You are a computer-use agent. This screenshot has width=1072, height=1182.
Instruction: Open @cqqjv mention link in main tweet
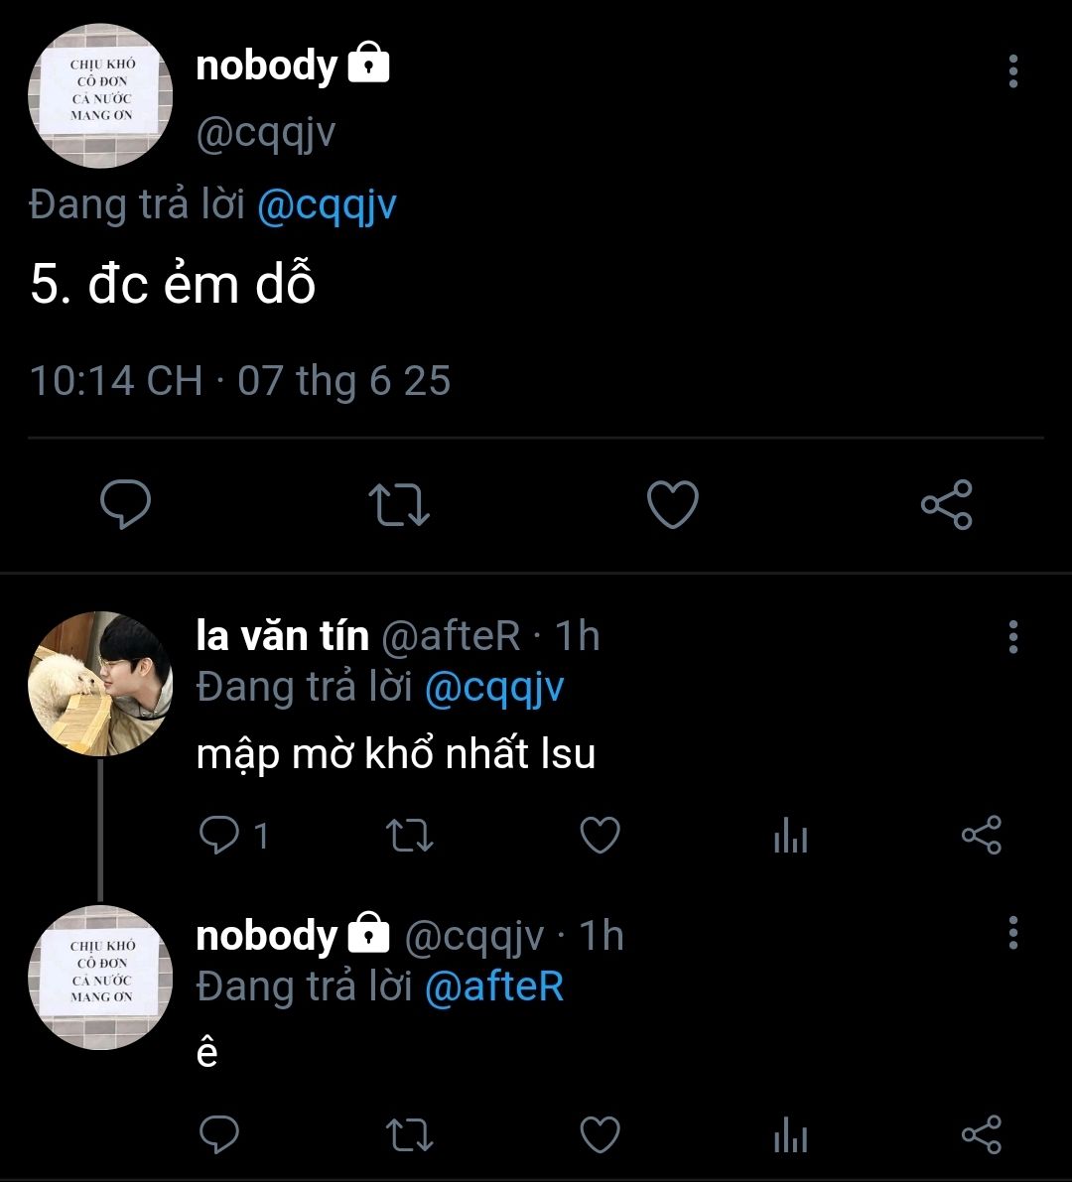pyautogui.click(x=327, y=205)
